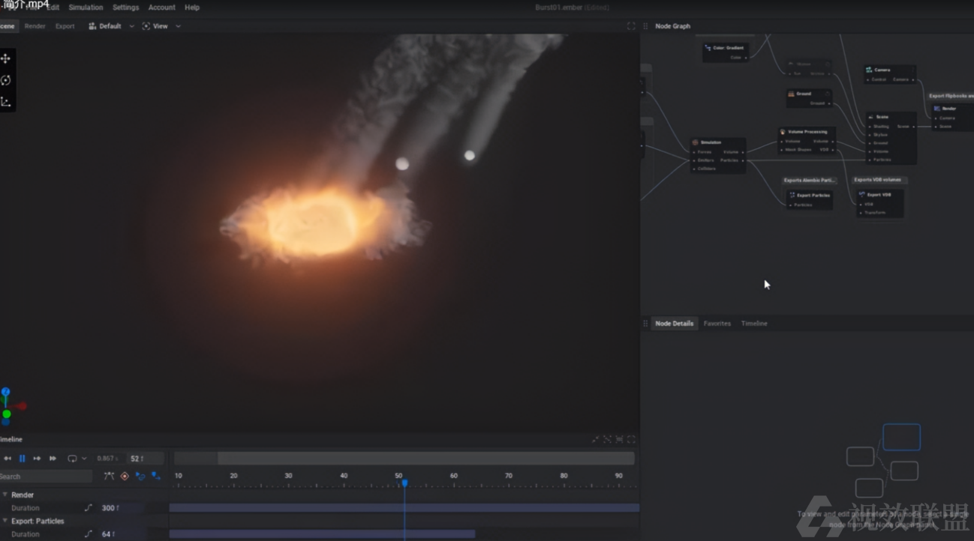Viewport: 974px width, 541px height.
Task: Select the Scene node
Action: (891, 138)
